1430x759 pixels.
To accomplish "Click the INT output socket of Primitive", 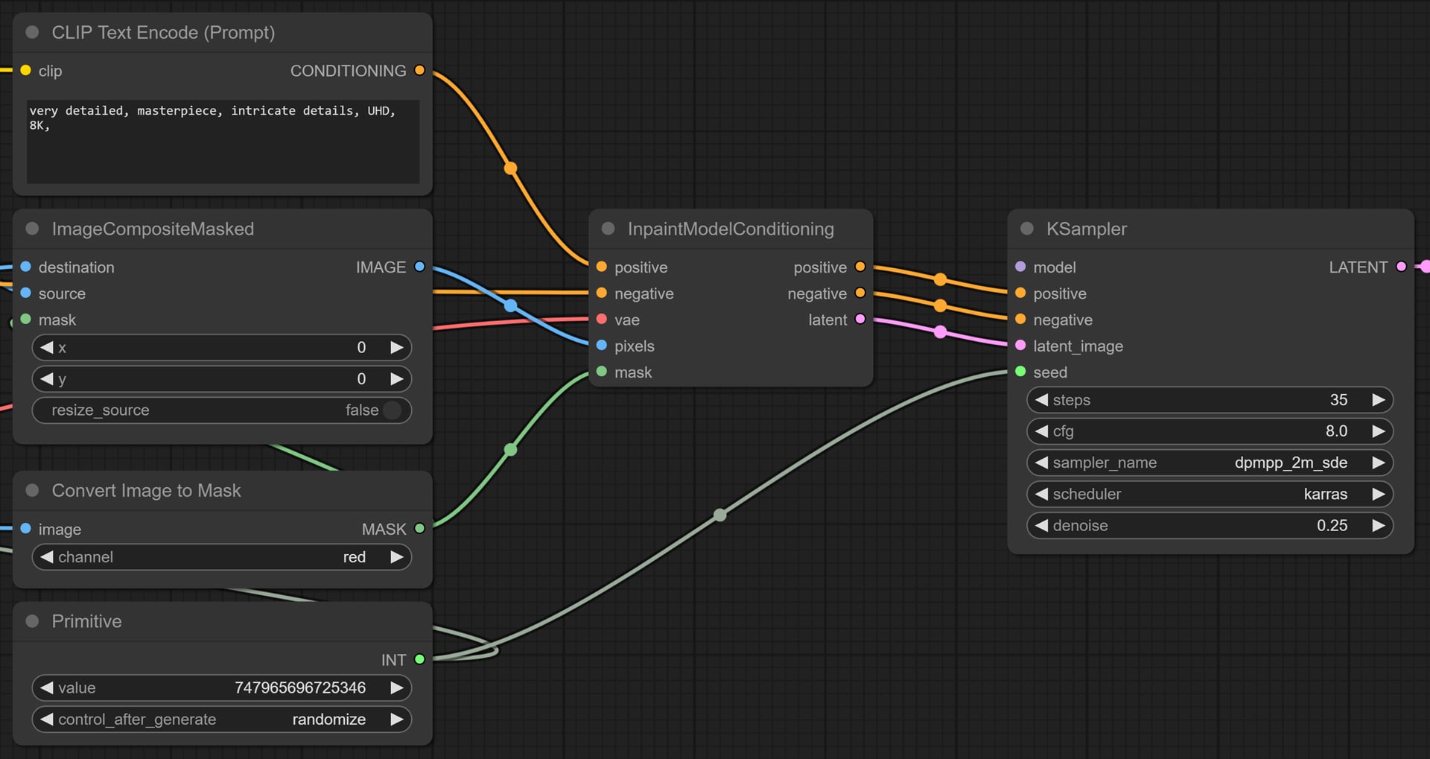I will pyautogui.click(x=419, y=659).
